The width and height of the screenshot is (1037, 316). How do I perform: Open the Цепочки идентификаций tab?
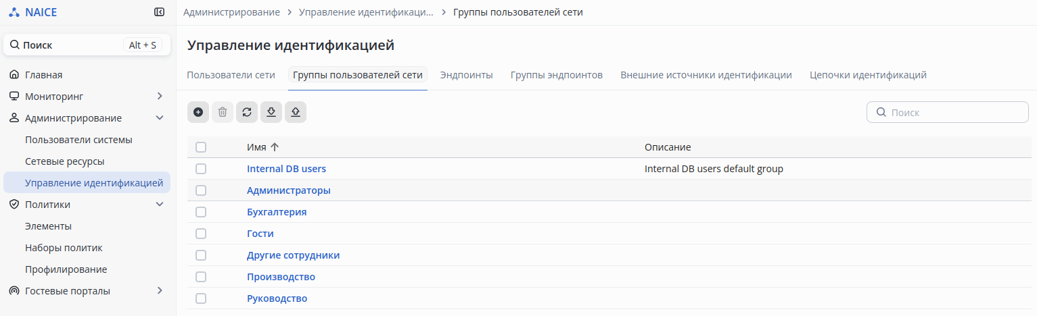point(868,75)
